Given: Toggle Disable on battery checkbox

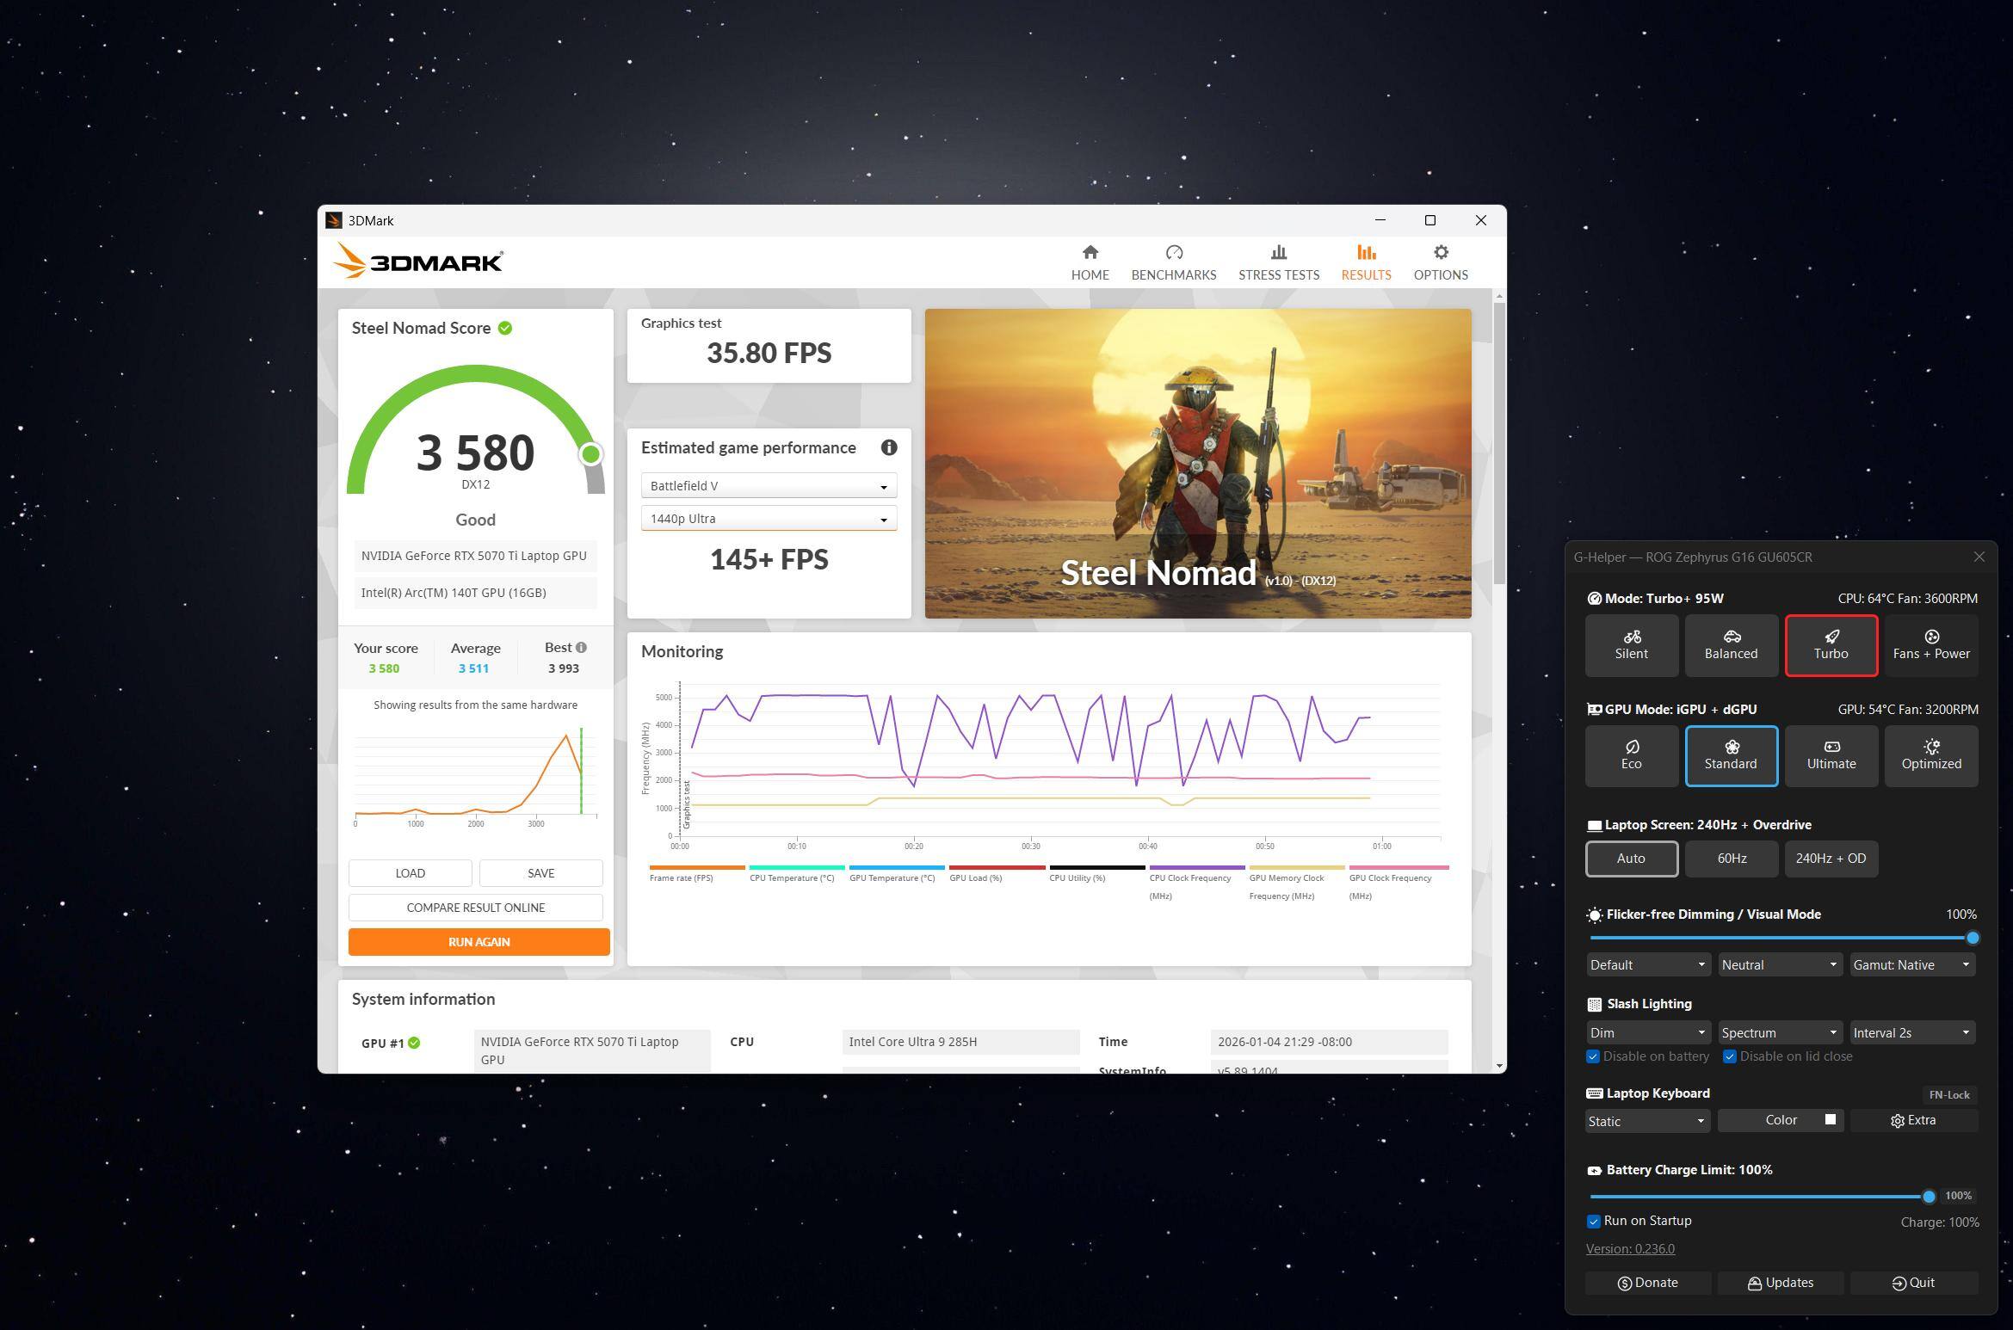Looking at the screenshot, I should click(x=1593, y=1056).
